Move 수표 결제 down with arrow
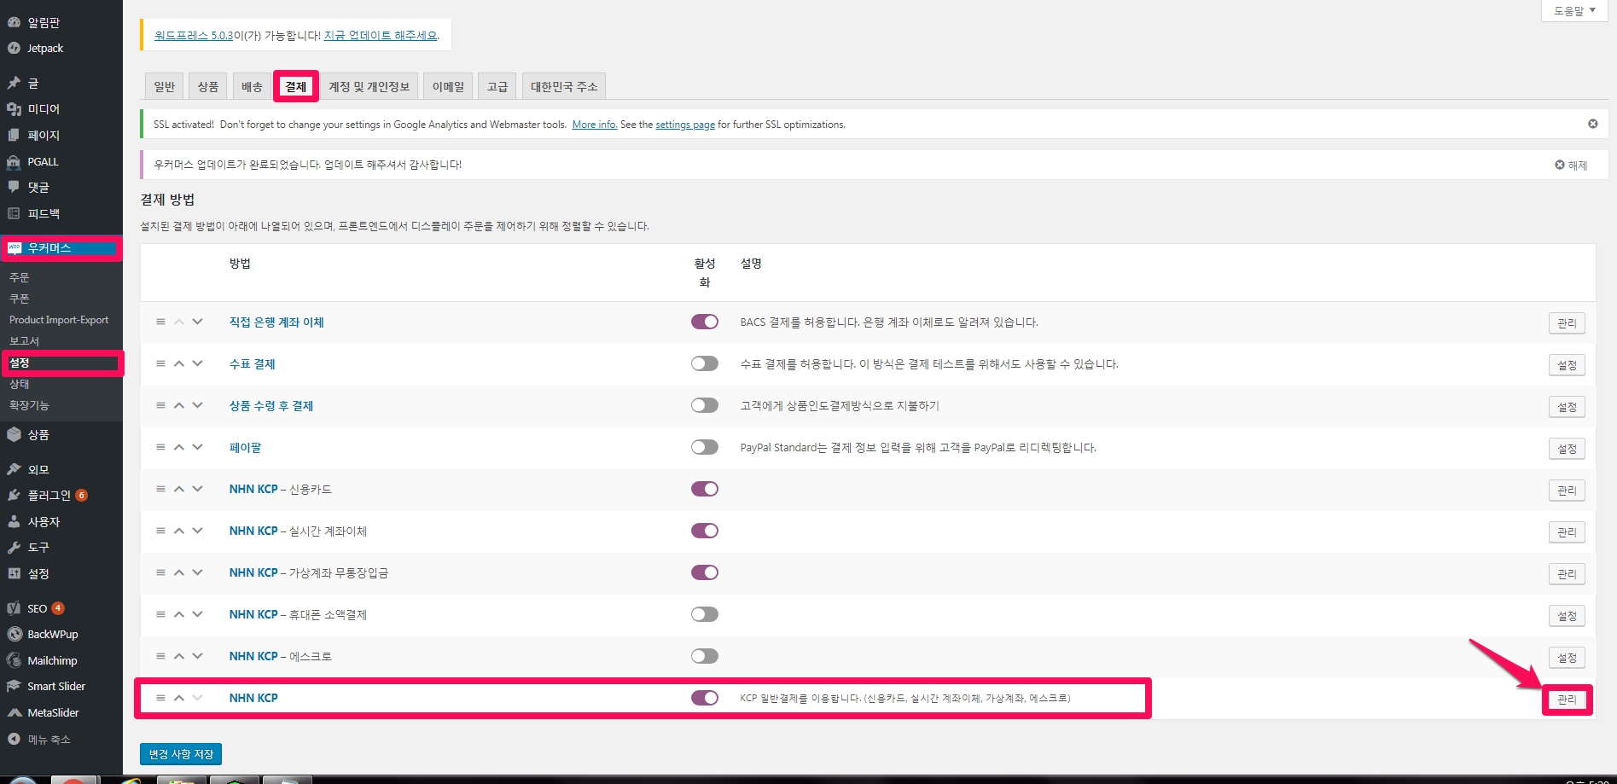The height and width of the screenshot is (784, 1617). [x=198, y=363]
